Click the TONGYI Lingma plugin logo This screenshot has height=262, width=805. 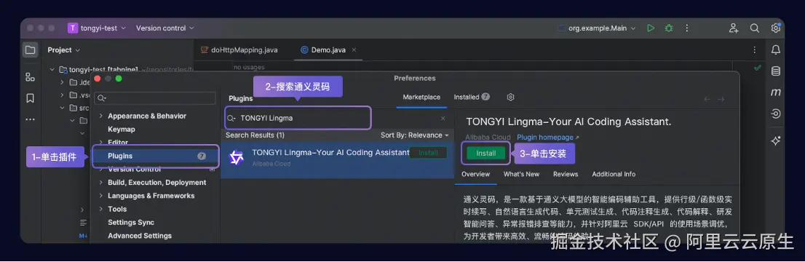[236, 158]
